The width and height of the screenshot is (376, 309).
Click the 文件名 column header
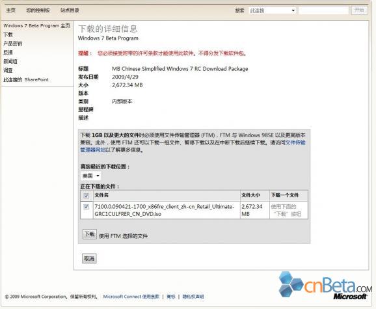coord(101,195)
